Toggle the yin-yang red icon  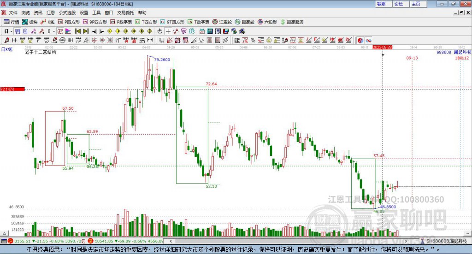coord(360,40)
